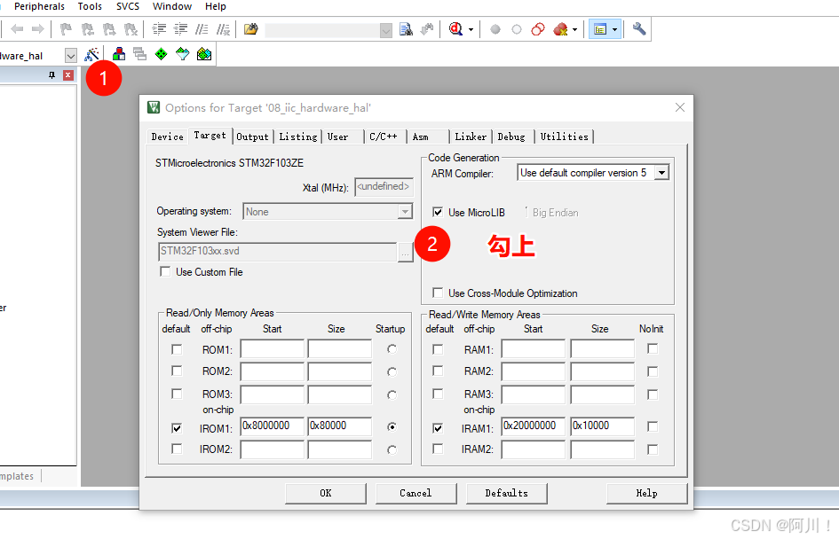839x539 pixels.
Task: Switch to the Device tab
Action: tap(168, 137)
